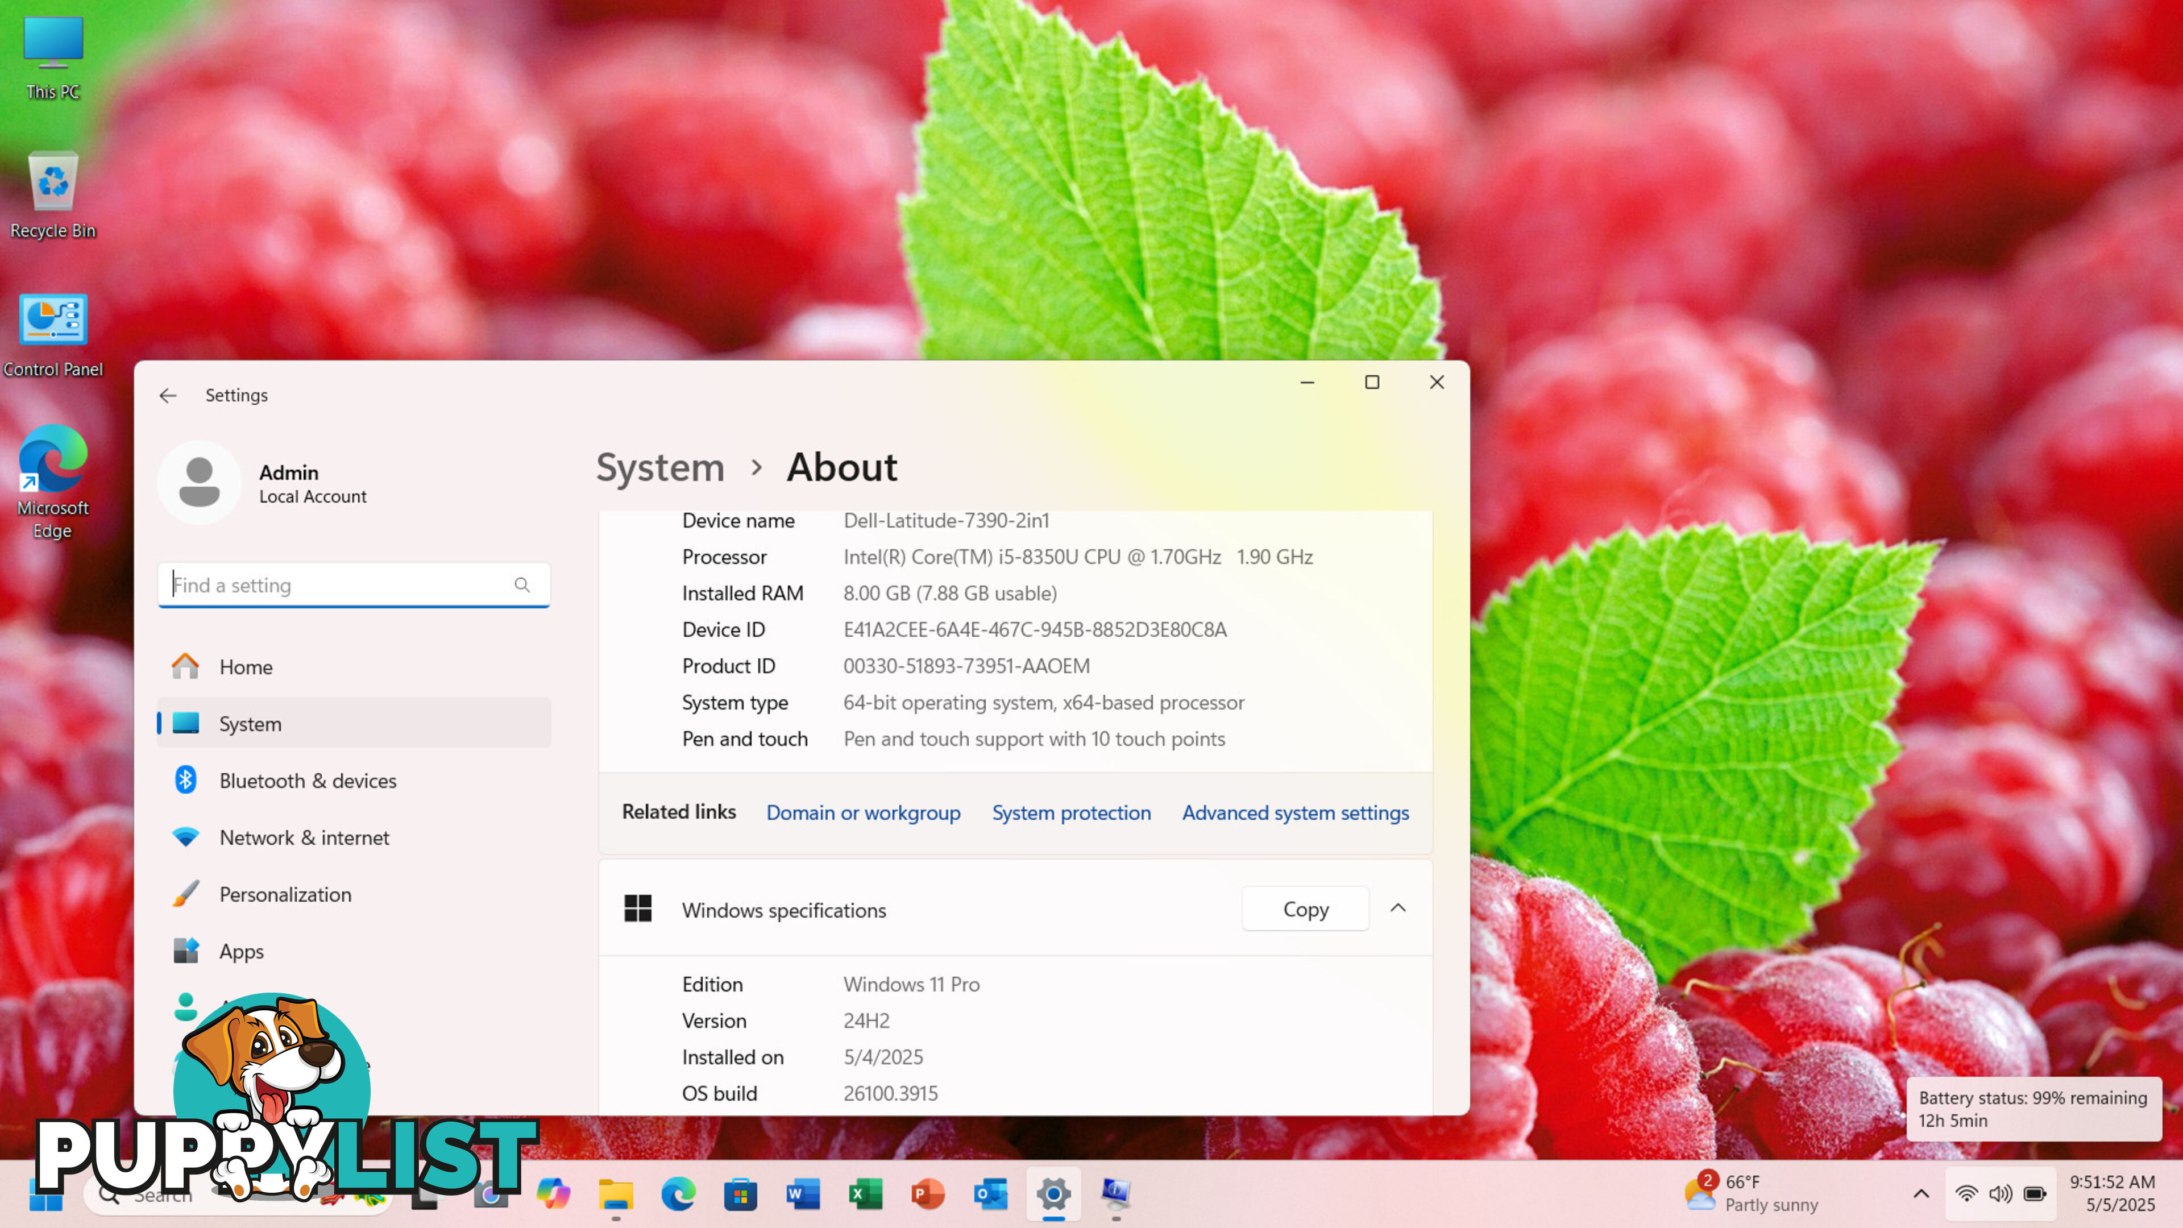Click Installed on date 5/4/2025
The width and height of the screenshot is (2183, 1228).
pyautogui.click(x=883, y=1057)
